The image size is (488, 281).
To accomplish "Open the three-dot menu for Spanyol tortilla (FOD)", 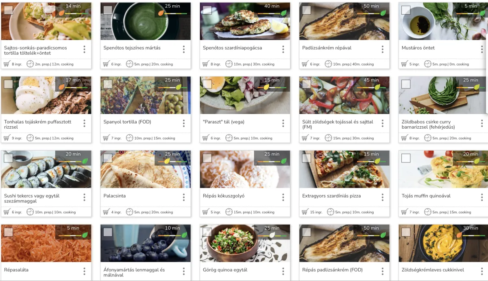I will 184,123.
